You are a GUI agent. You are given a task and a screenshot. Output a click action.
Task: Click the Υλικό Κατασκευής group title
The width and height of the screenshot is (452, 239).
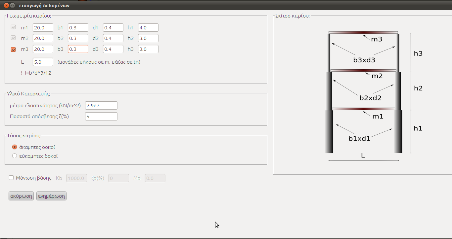click(x=28, y=93)
